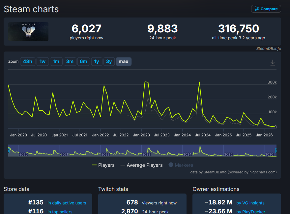
Task: Click the Jan 2026 axis label
Action: click(x=264, y=135)
